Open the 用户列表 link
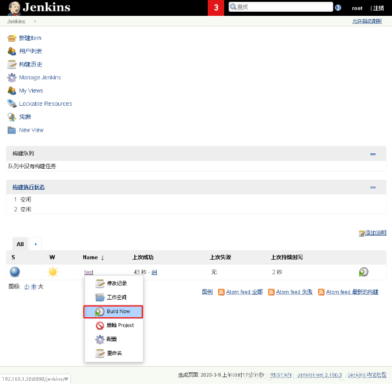Image resolution: width=392 pixels, height=386 pixels. (x=31, y=51)
